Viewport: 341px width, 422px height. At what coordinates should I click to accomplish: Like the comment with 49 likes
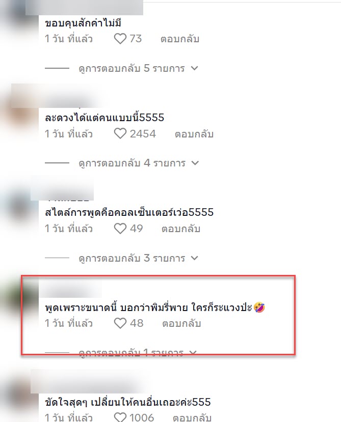click(x=120, y=229)
